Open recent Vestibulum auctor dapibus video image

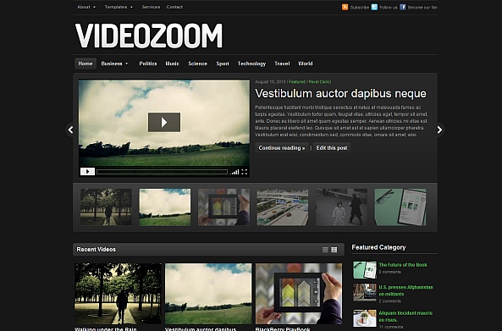click(208, 294)
